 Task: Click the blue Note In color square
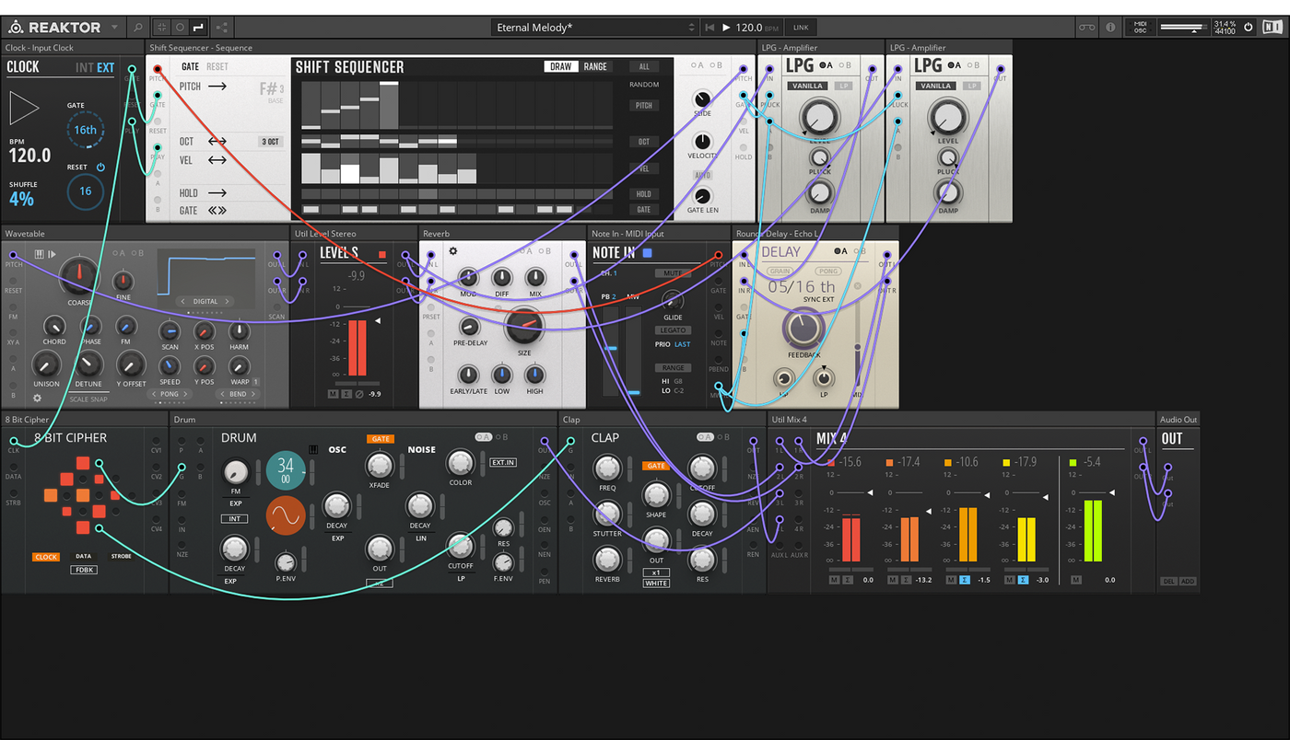647,253
